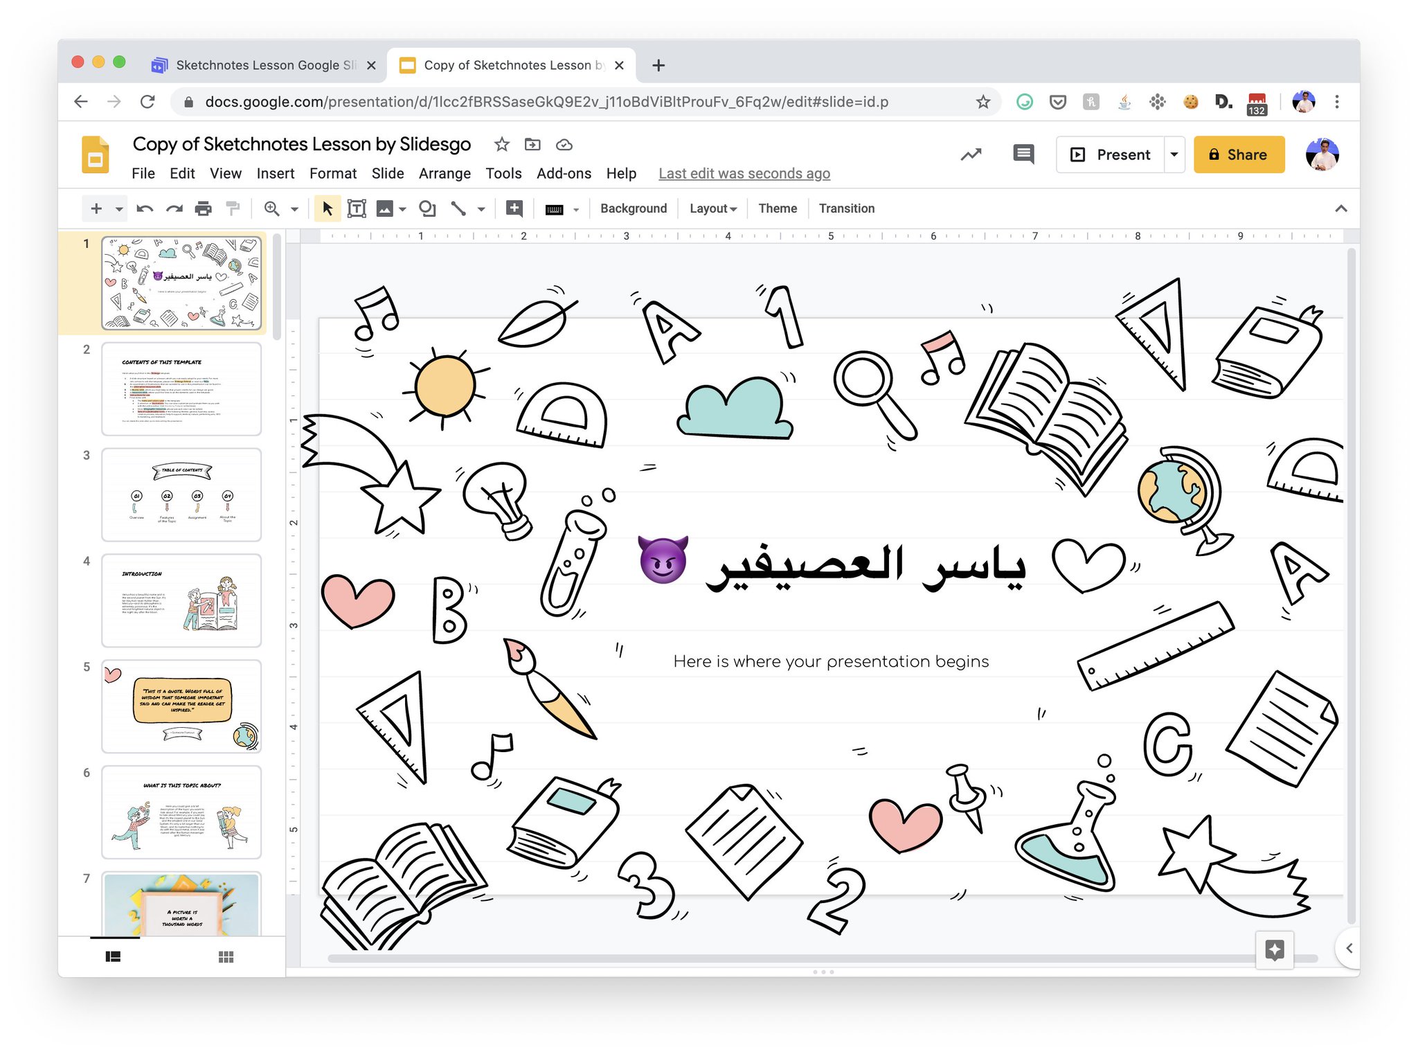1418x1054 pixels.
Task: Collapse the toolbar with up chevron
Action: coord(1340,208)
